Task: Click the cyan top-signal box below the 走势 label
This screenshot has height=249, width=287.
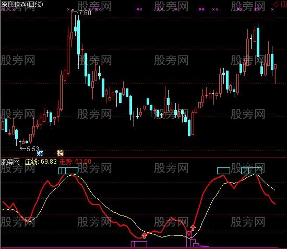Action: coord(68,171)
